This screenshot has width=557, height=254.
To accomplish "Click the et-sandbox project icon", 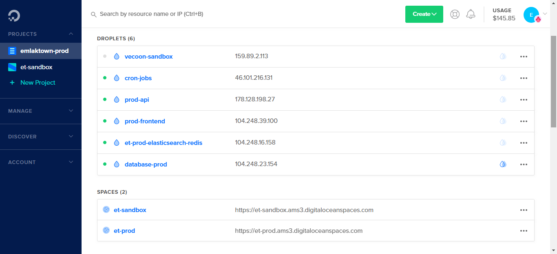I will click(12, 67).
